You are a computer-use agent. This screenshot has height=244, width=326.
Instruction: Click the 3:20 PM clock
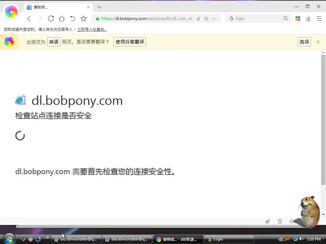point(314,239)
